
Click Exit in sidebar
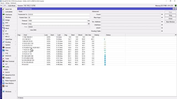coord(6,86)
